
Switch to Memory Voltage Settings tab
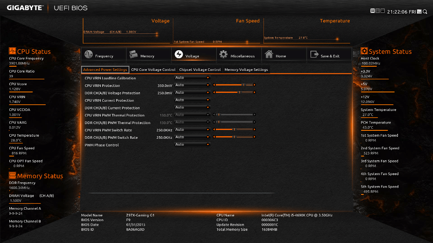click(x=246, y=70)
